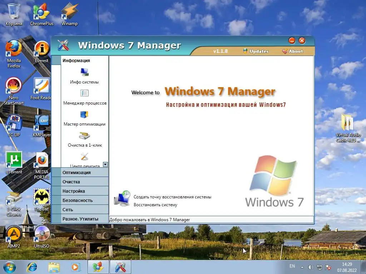Open the Центр ремонта tools icon
The image size is (366, 274).
tap(84, 157)
